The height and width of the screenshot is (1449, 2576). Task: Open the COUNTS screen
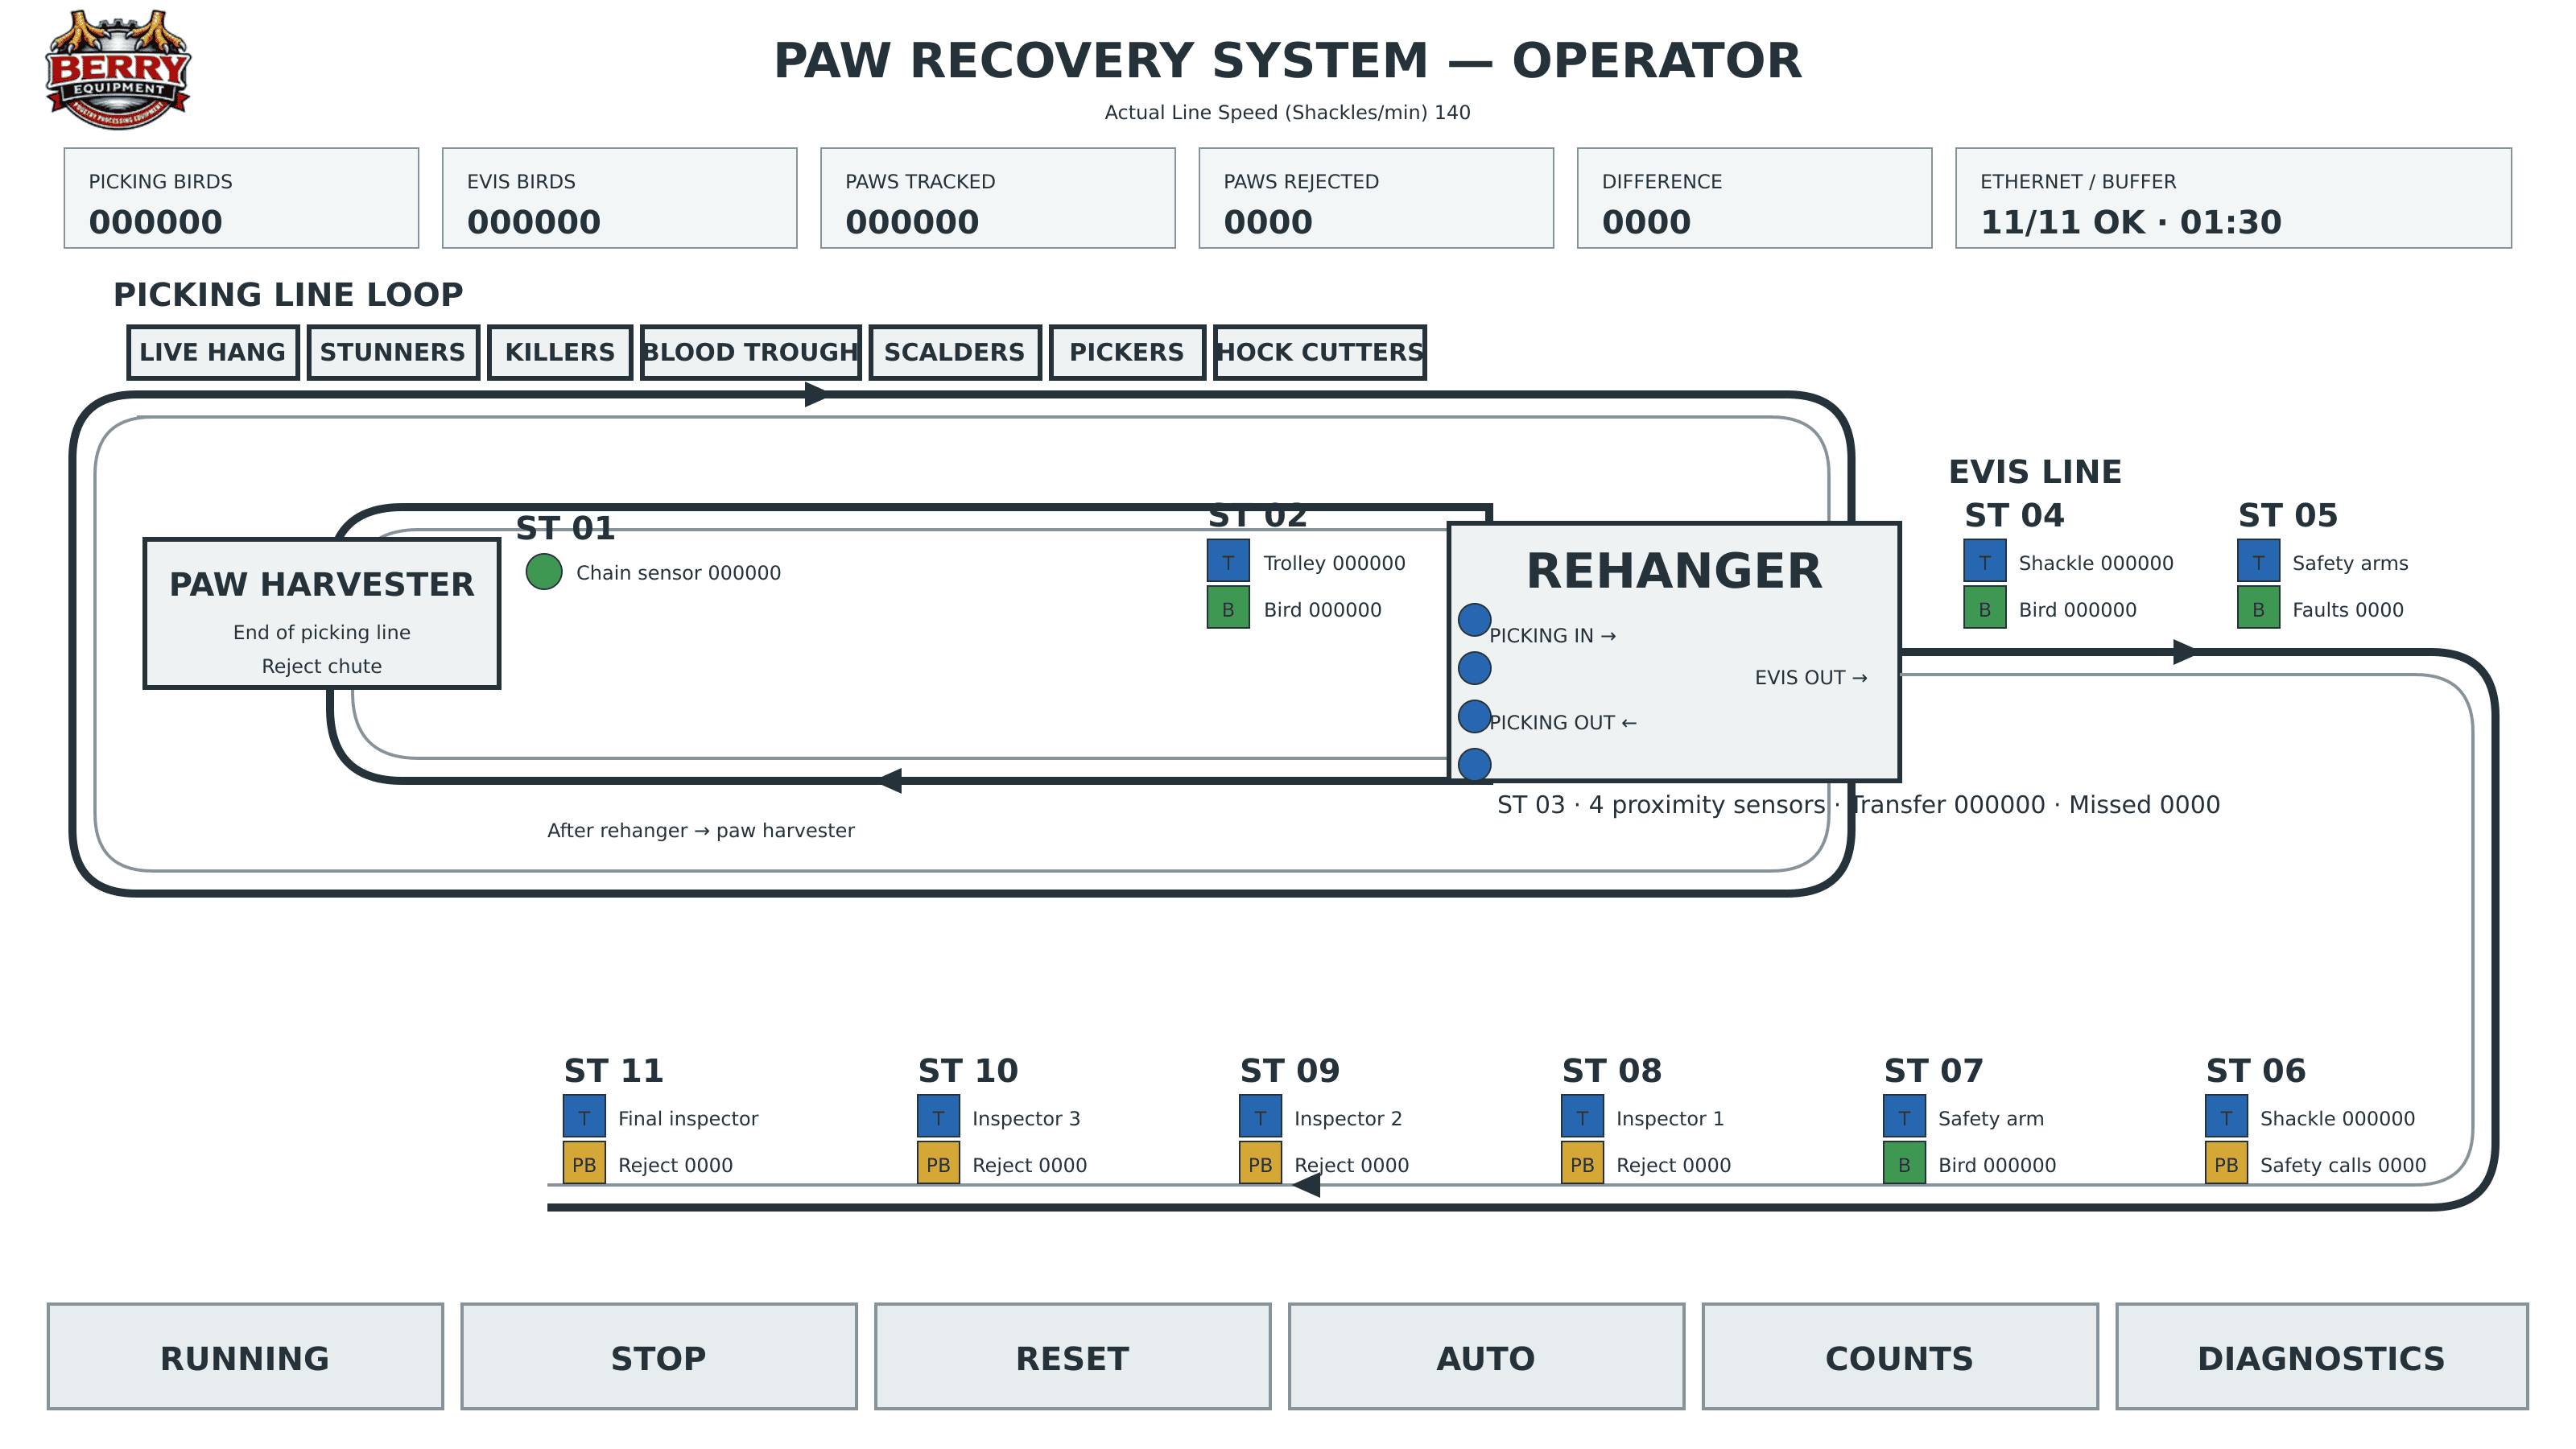pos(1900,1357)
